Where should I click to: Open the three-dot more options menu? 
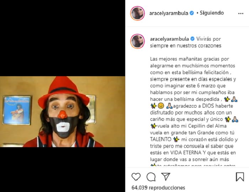click(x=241, y=14)
